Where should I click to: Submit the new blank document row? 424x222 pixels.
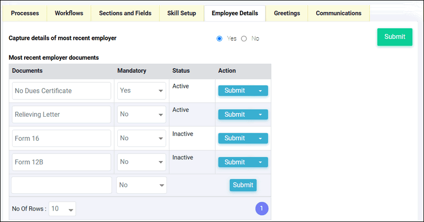click(243, 185)
